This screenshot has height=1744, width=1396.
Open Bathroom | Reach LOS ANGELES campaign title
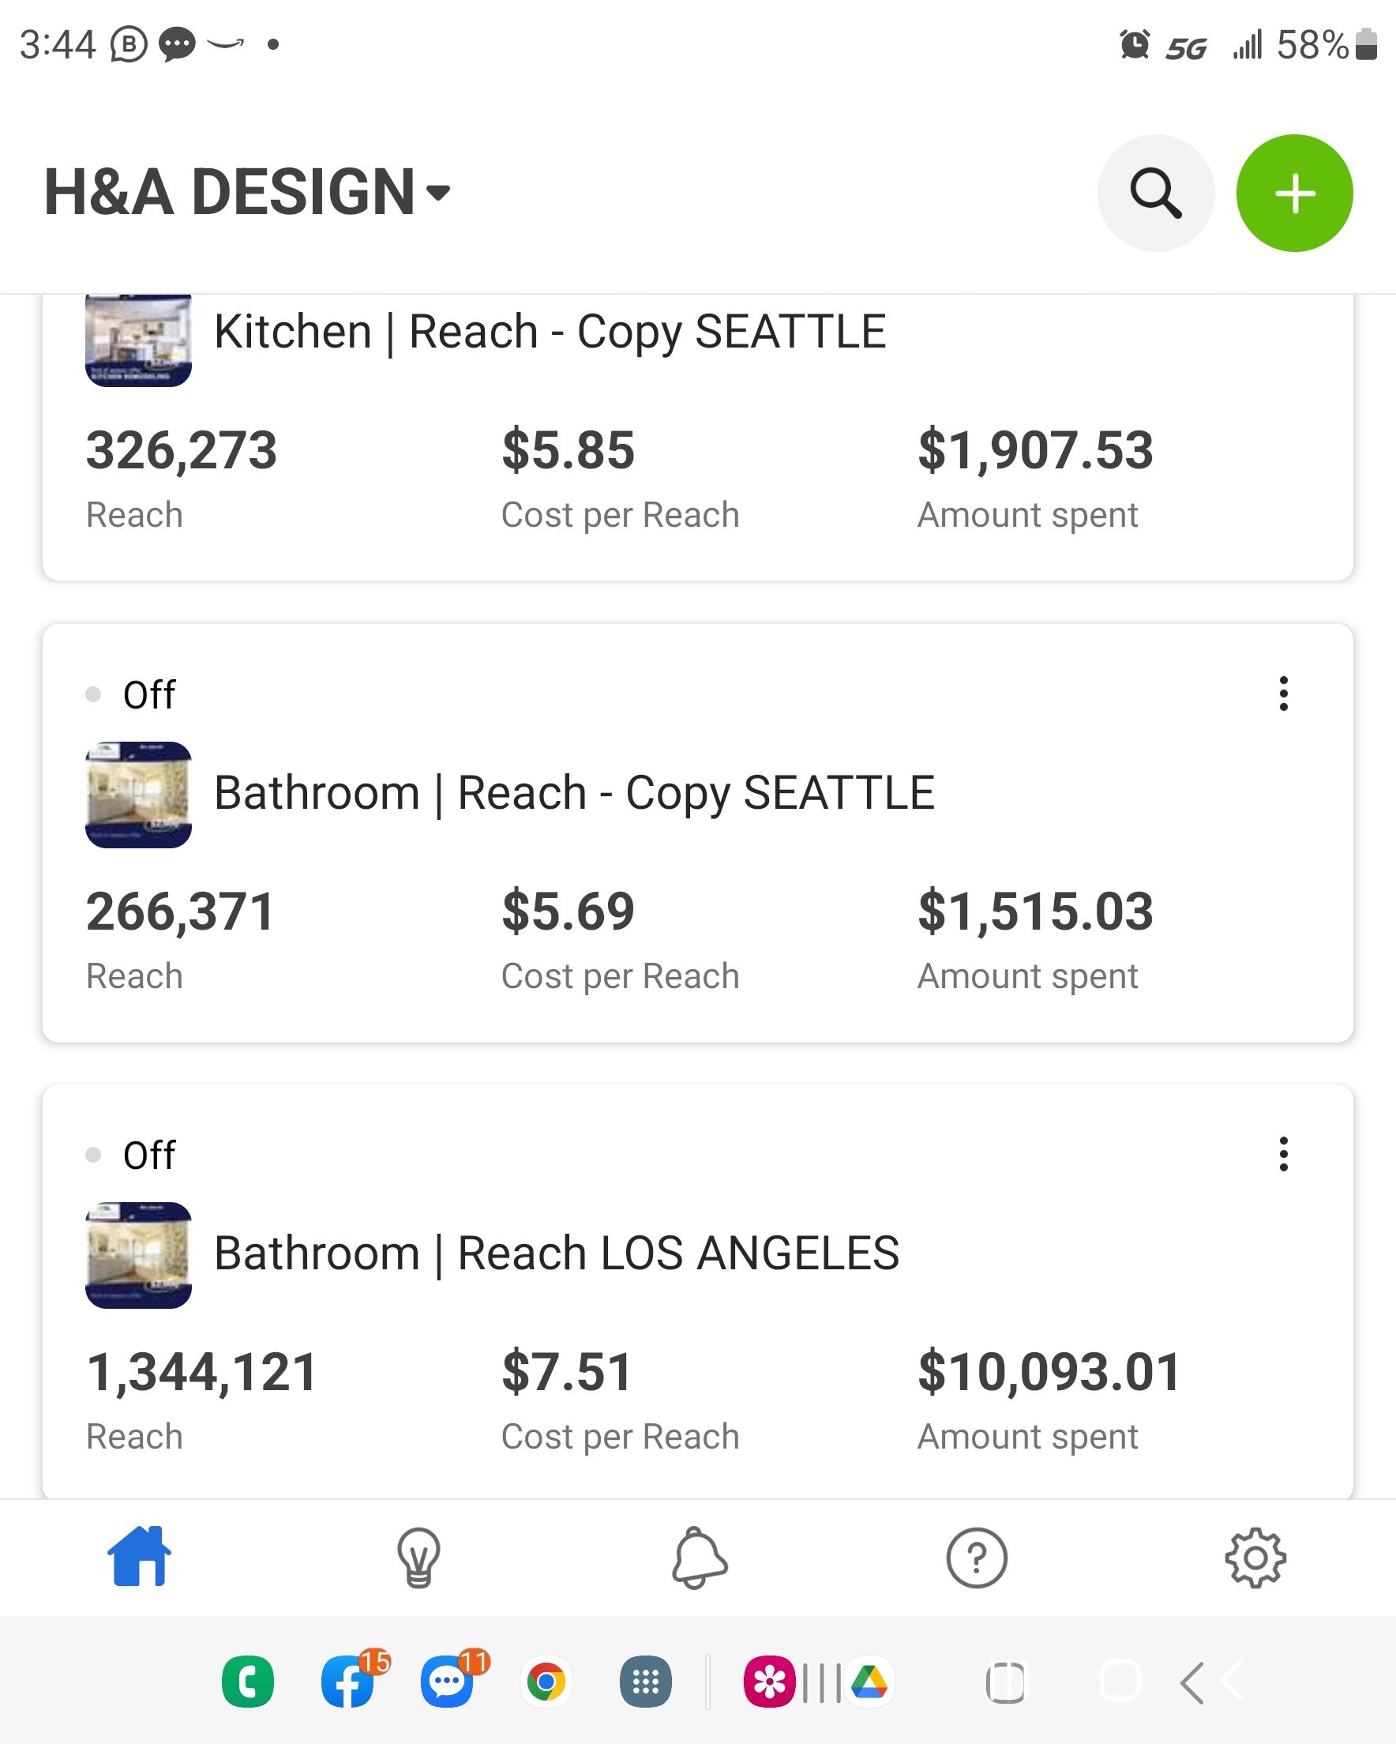tap(557, 1253)
